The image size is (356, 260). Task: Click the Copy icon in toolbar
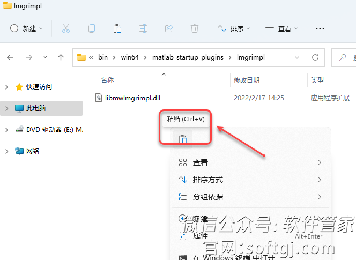point(92,28)
